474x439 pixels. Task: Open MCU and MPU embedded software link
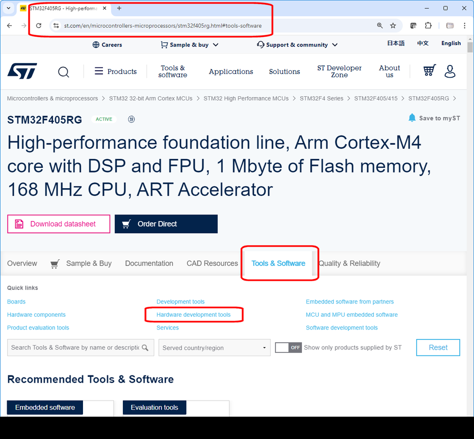[x=352, y=315]
